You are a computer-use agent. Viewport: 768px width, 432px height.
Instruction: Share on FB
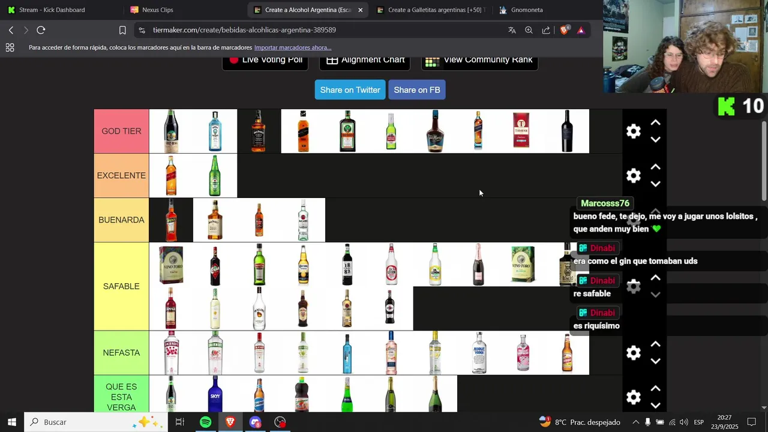[417, 90]
